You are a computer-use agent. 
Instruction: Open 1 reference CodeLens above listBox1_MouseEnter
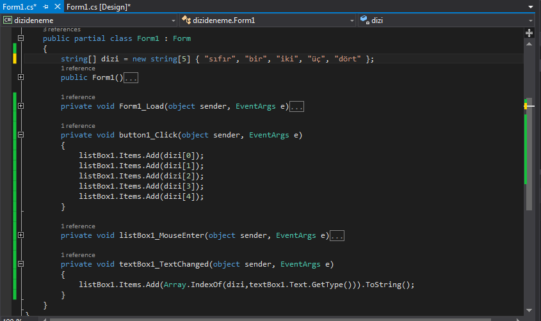click(x=78, y=226)
